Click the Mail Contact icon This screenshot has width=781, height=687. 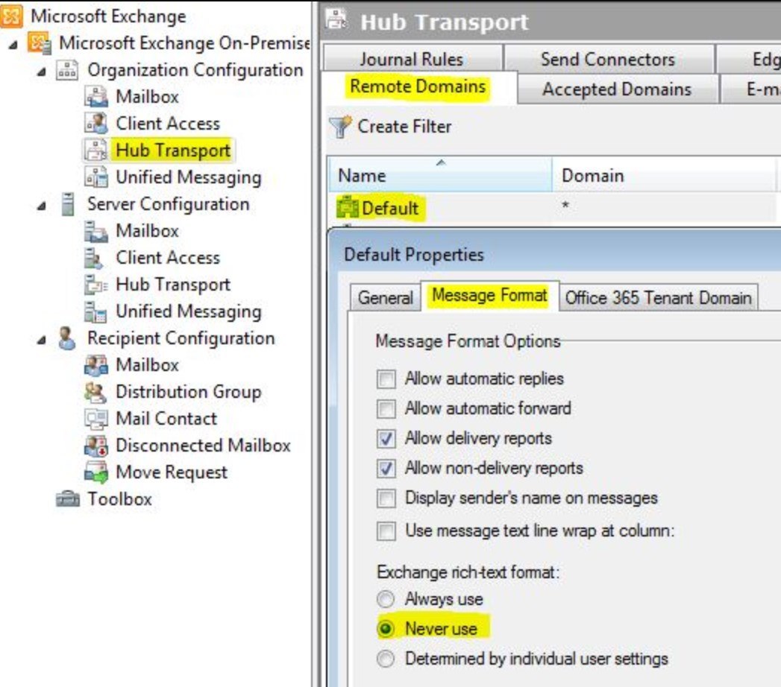coord(96,419)
